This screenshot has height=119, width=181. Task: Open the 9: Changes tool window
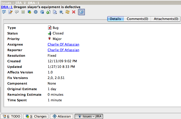(36, 116)
